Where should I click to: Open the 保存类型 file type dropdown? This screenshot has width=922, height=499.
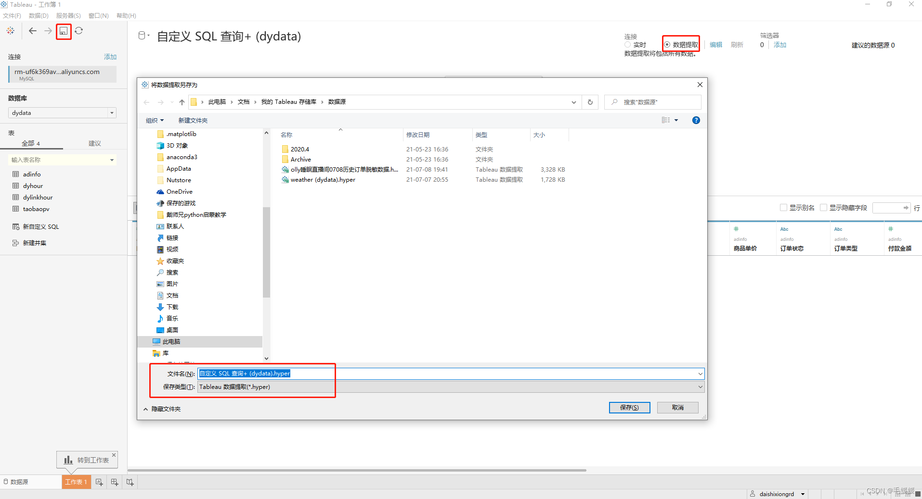coord(700,387)
